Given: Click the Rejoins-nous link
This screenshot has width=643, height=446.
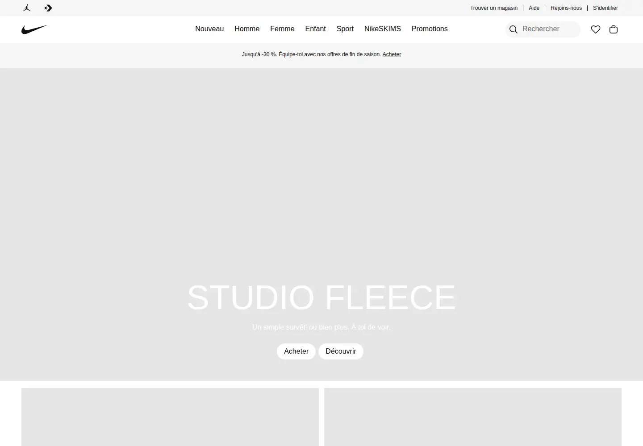Looking at the screenshot, I should click(x=566, y=8).
